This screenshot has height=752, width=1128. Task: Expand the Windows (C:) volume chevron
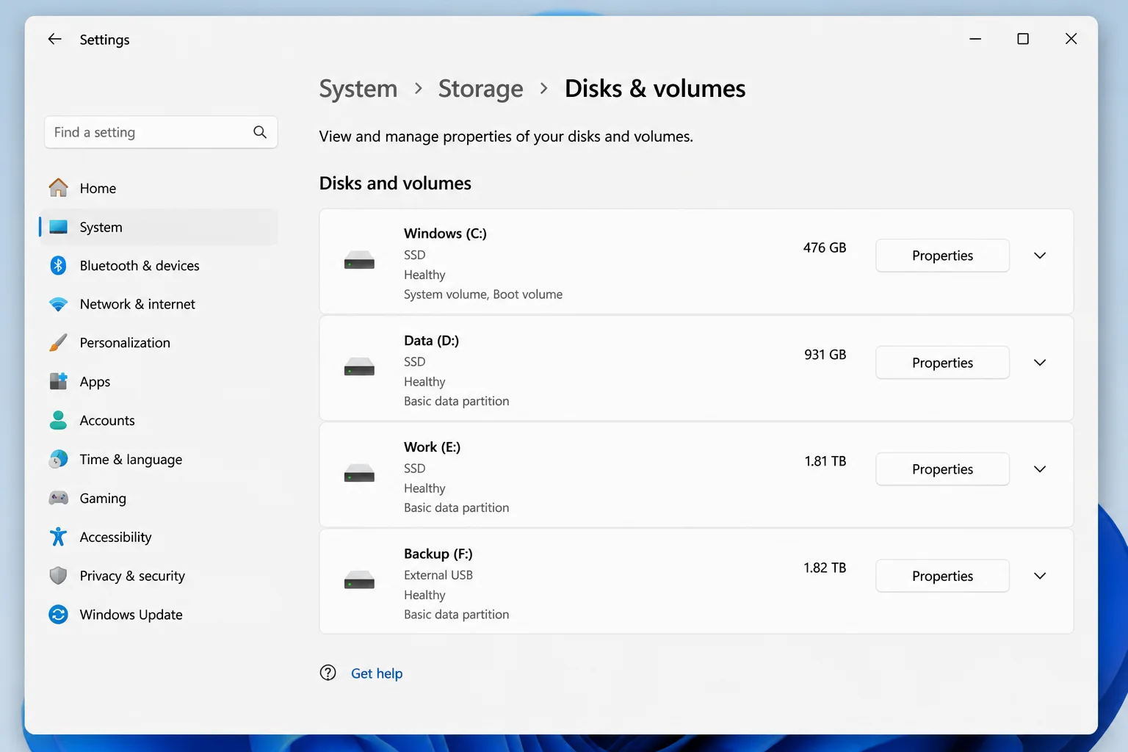click(1040, 256)
